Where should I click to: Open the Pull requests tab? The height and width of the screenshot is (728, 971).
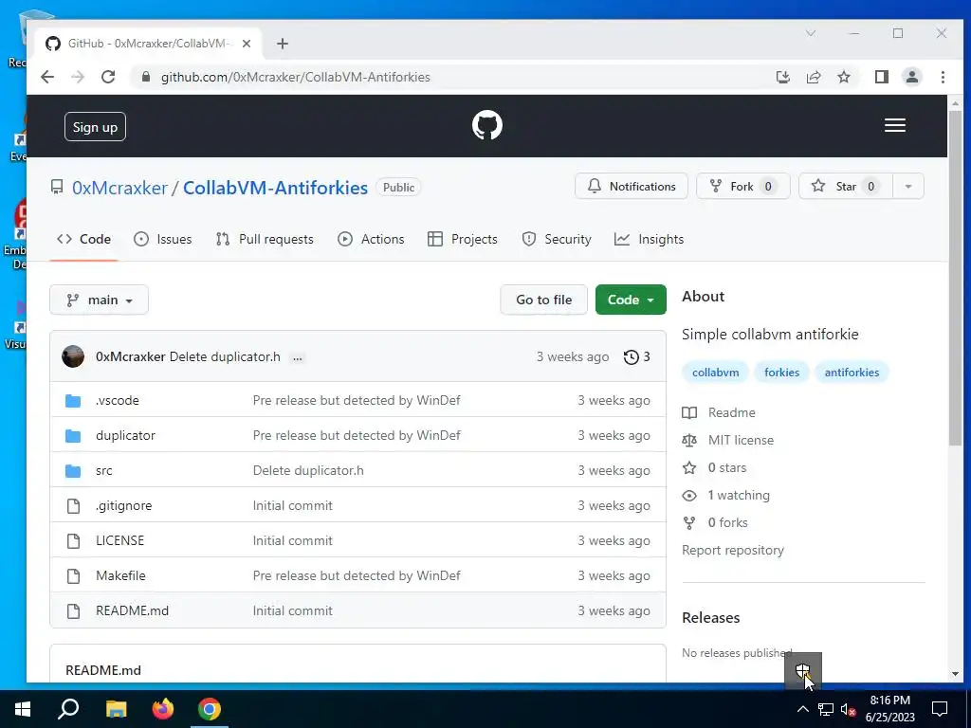pos(265,239)
